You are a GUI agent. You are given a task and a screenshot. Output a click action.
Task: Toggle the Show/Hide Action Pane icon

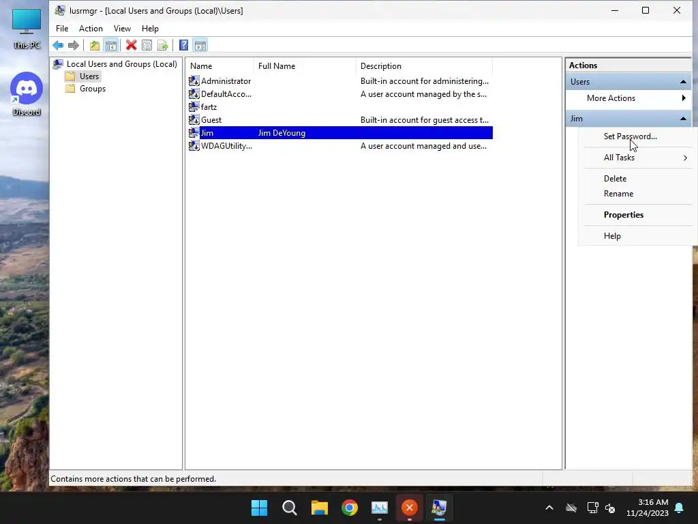click(x=200, y=45)
